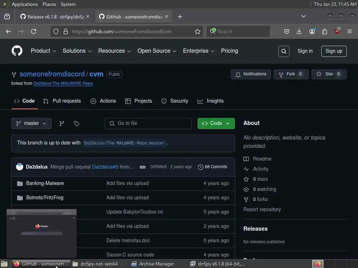Expand commit message ellipsis button
Viewport: 358px width, 268px height.
pyautogui.click(x=143, y=167)
